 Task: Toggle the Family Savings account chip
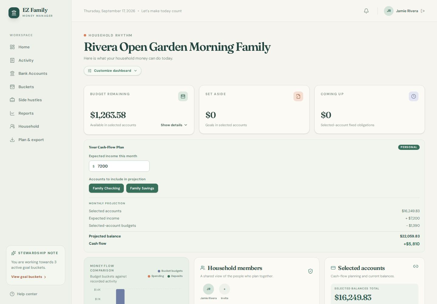point(142,188)
